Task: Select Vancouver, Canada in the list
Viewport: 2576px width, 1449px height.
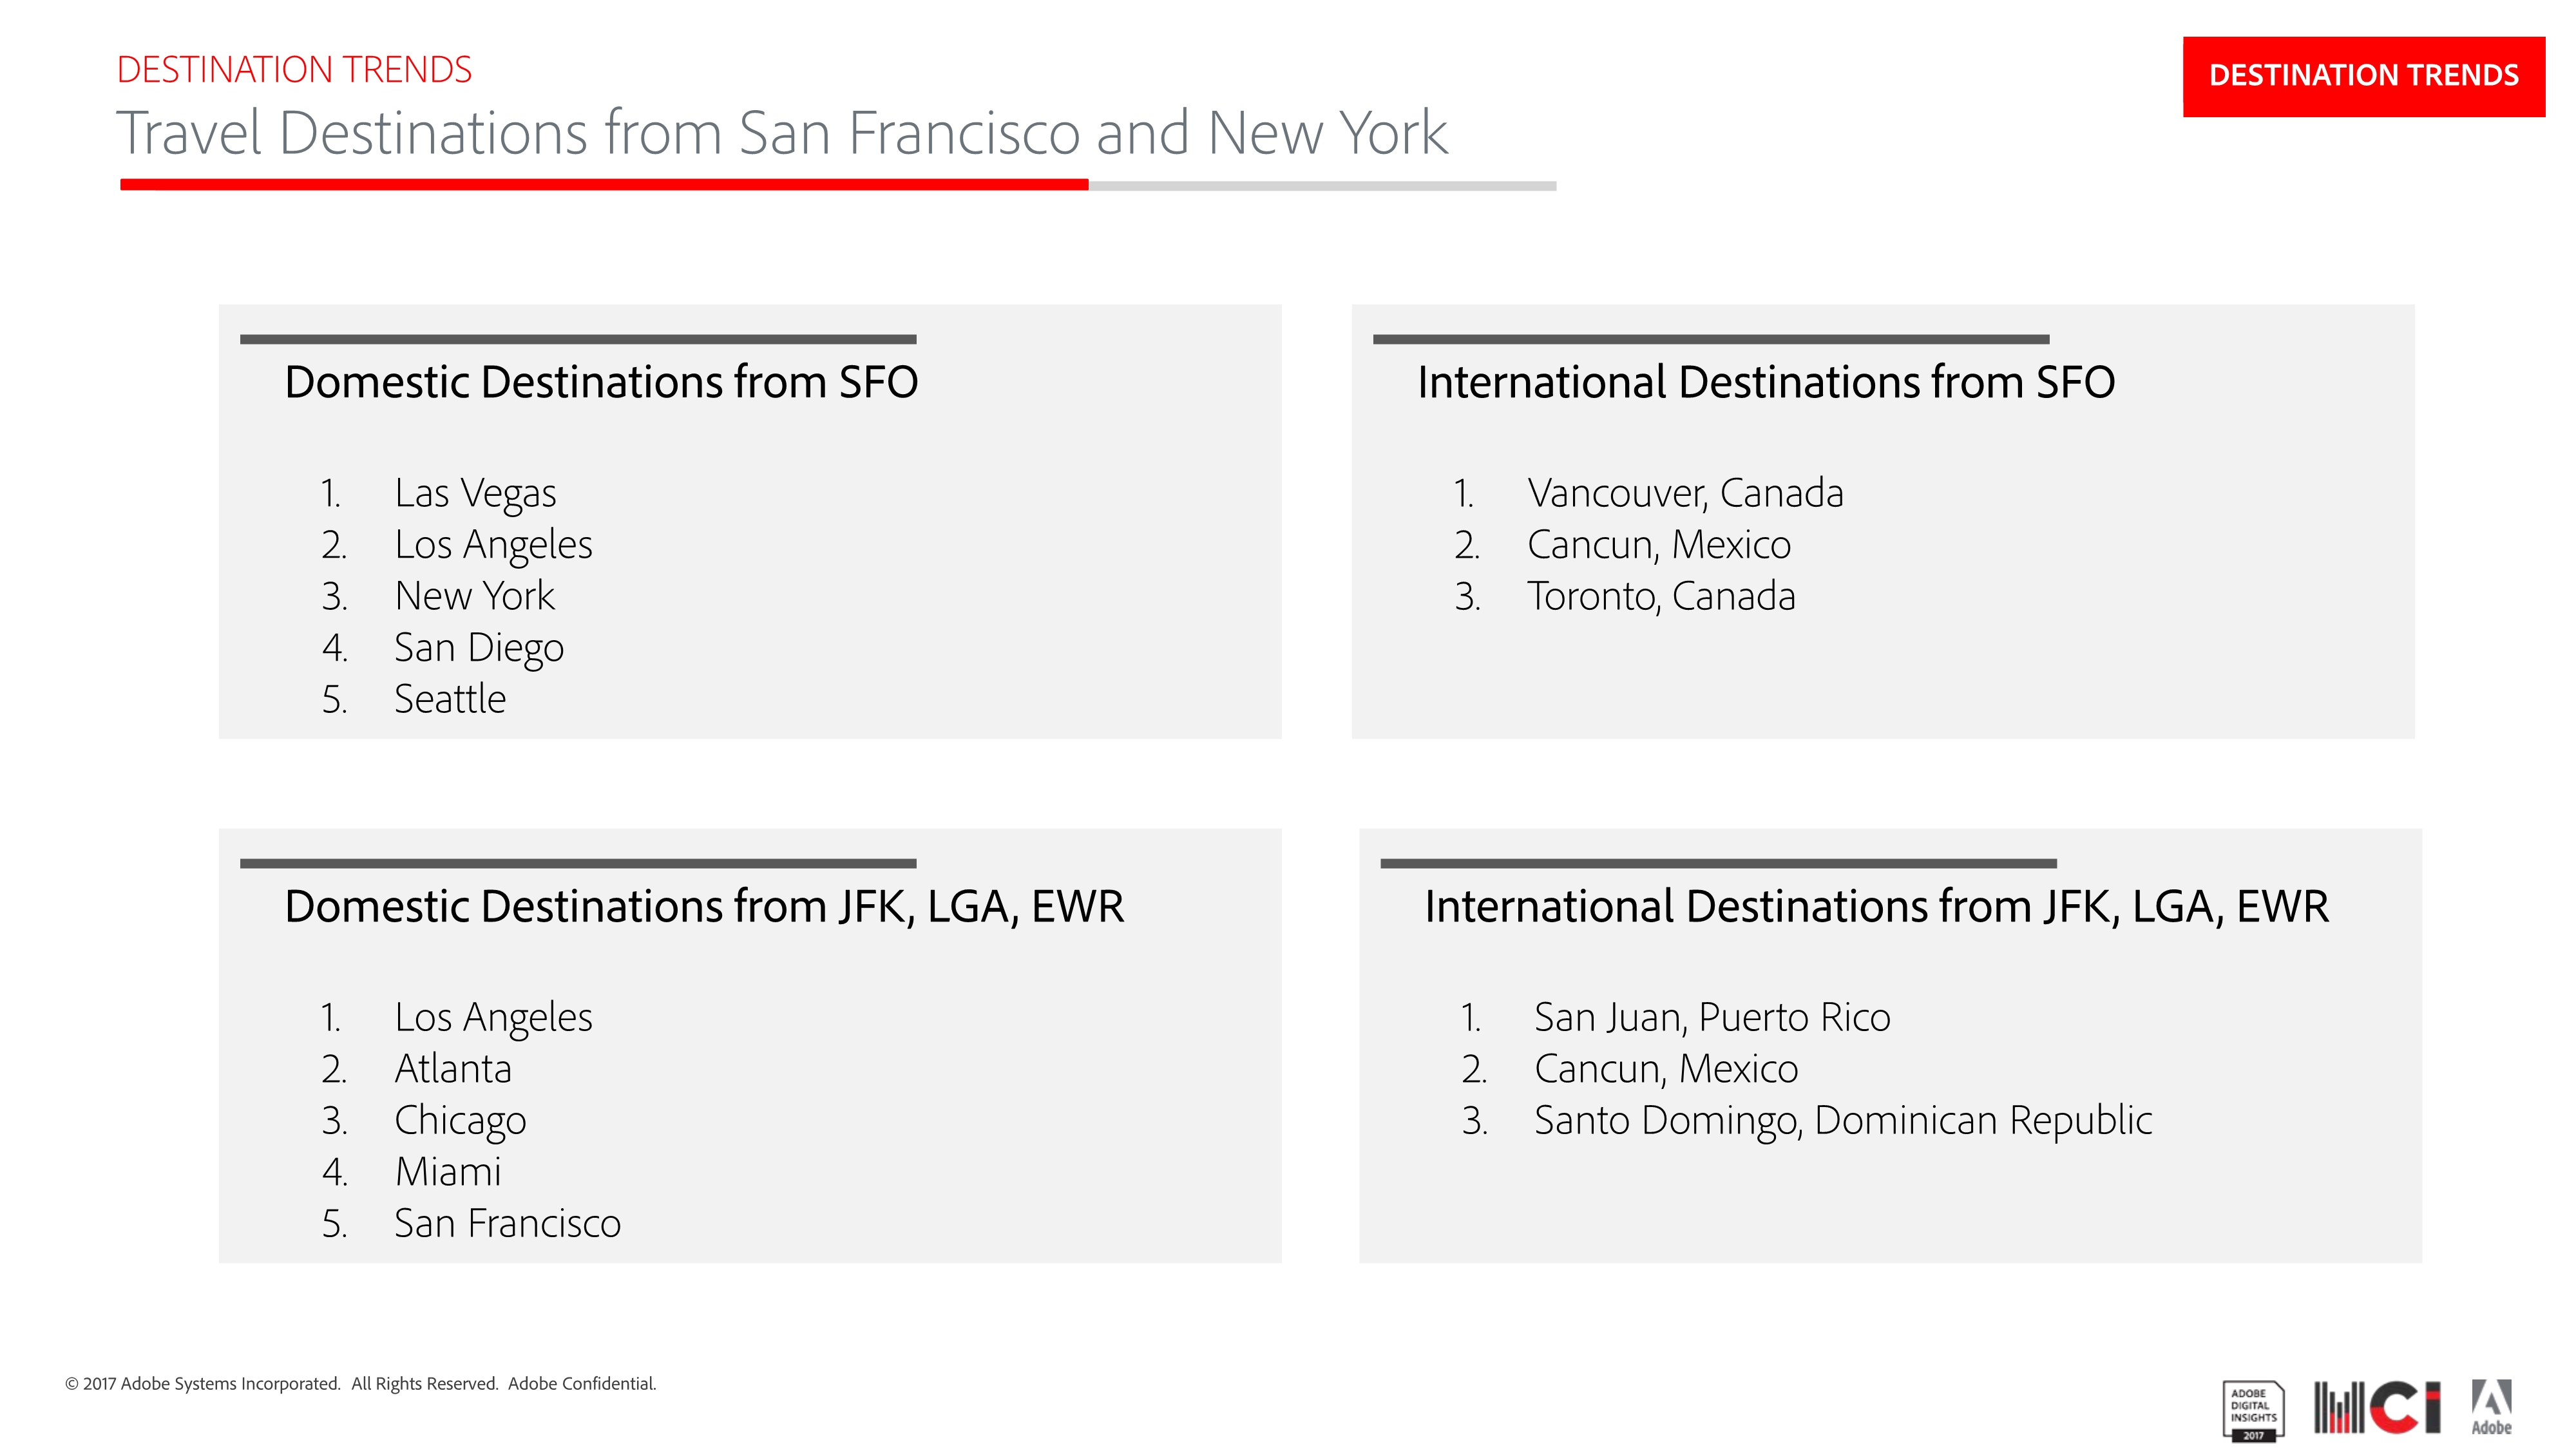Action: [1685, 493]
